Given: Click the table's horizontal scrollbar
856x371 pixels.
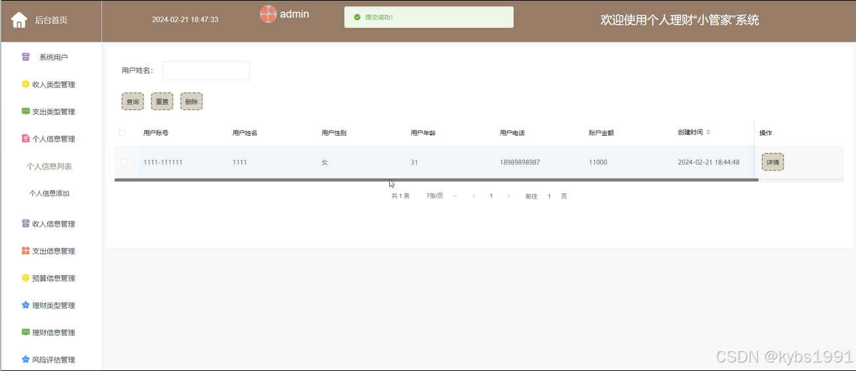Looking at the screenshot, I should (437, 180).
